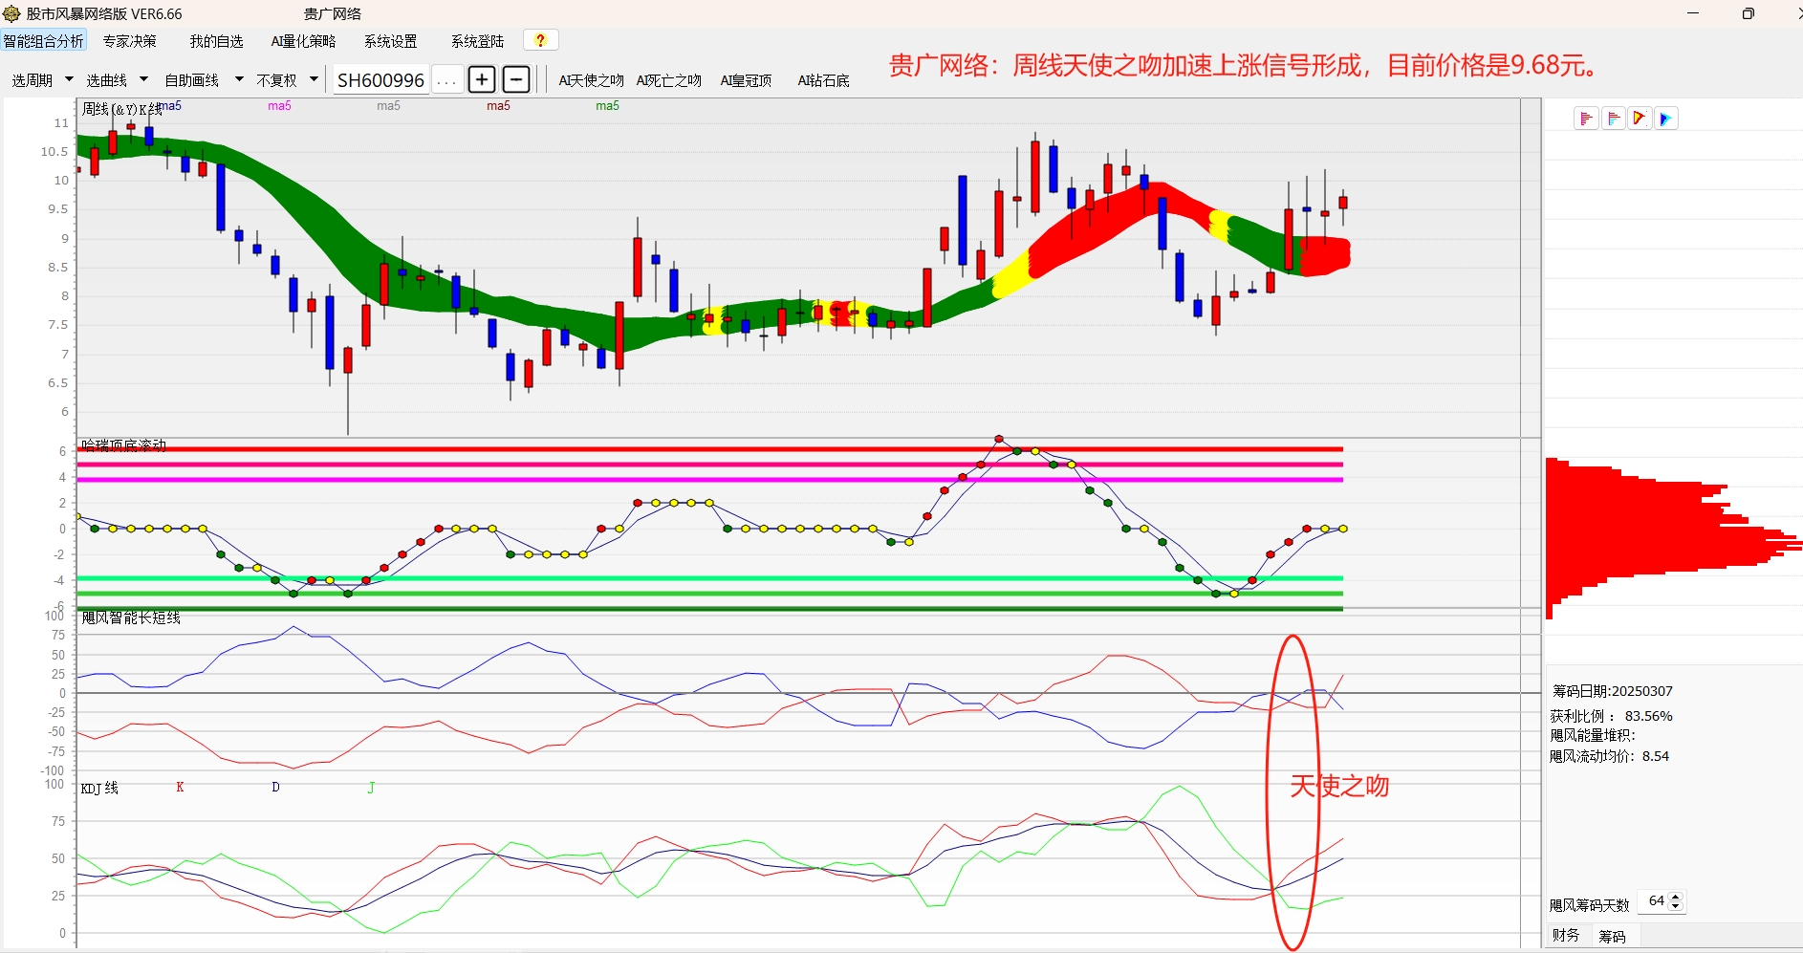Image resolution: width=1803 pixels, height=953 pixels.
Task: Click the AI死亡之吻 button
Action: point(668,80)
